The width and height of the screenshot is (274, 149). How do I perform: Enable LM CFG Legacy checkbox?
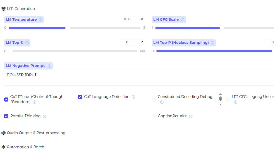(x=227, y=100)
